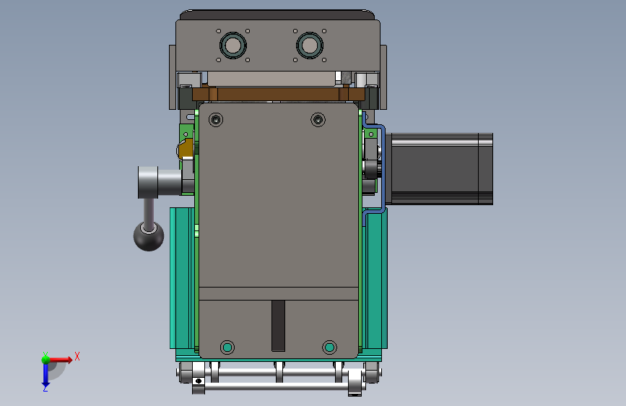
Task: Select the upper-right socket screw on cover plate
Action: pos(318,119)
